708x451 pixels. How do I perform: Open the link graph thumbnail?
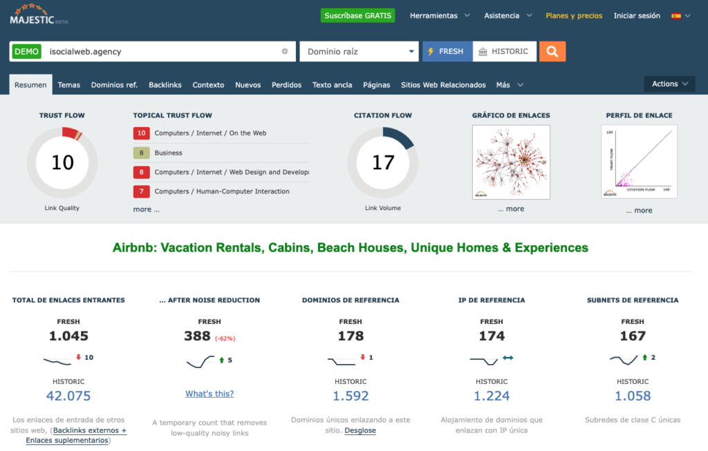point(511,162)
